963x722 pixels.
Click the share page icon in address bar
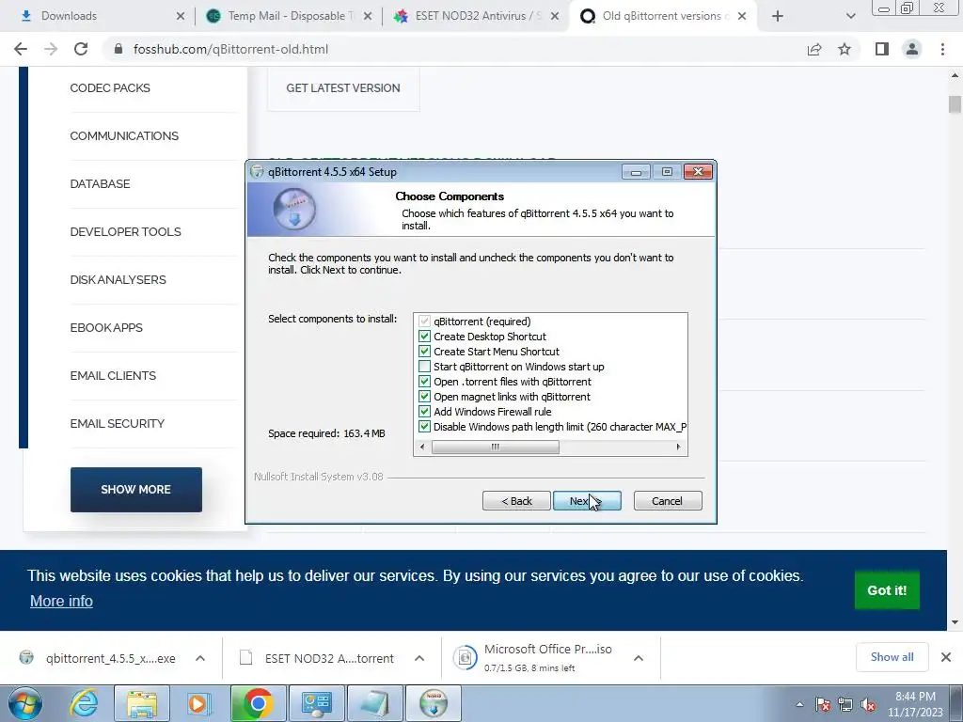814,49
